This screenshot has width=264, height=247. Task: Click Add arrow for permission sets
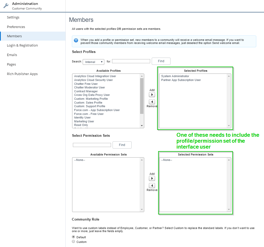(152, 178)
